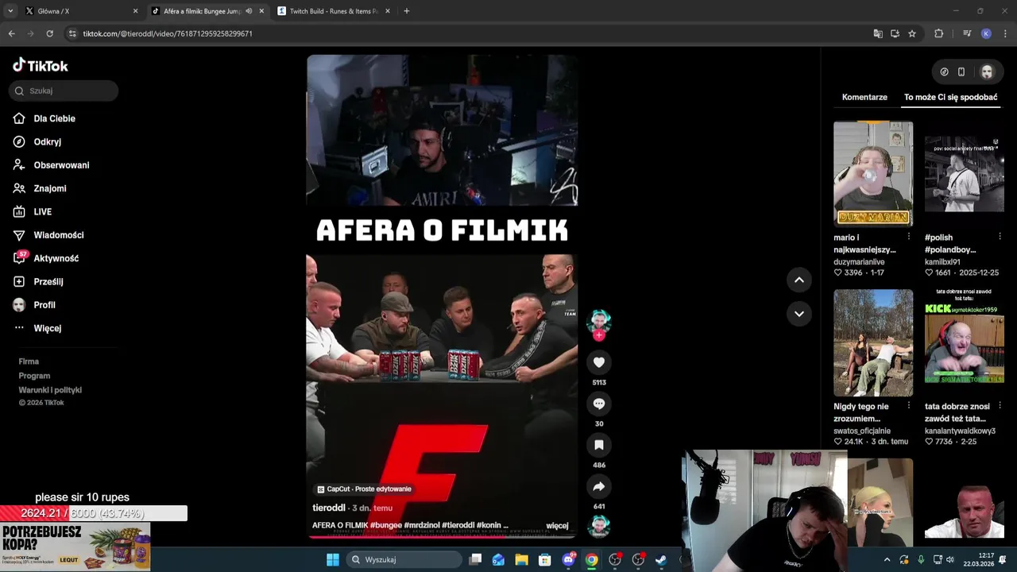The width and height of the screenshot is (1017, 572).
Task: Open the swatos_oficjalnie video thumbnail
Action: [x=873, y=342]
